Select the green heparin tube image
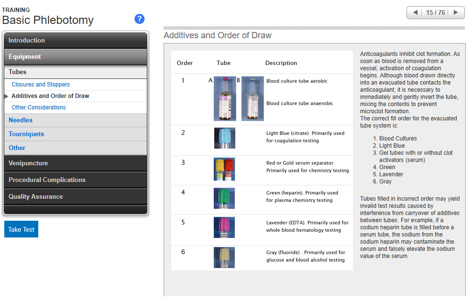Viewport: 472px width, 301px height. point(224,198)
